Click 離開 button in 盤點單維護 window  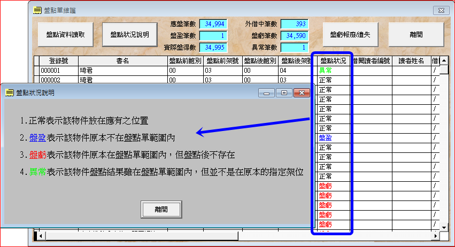point(416,35)
